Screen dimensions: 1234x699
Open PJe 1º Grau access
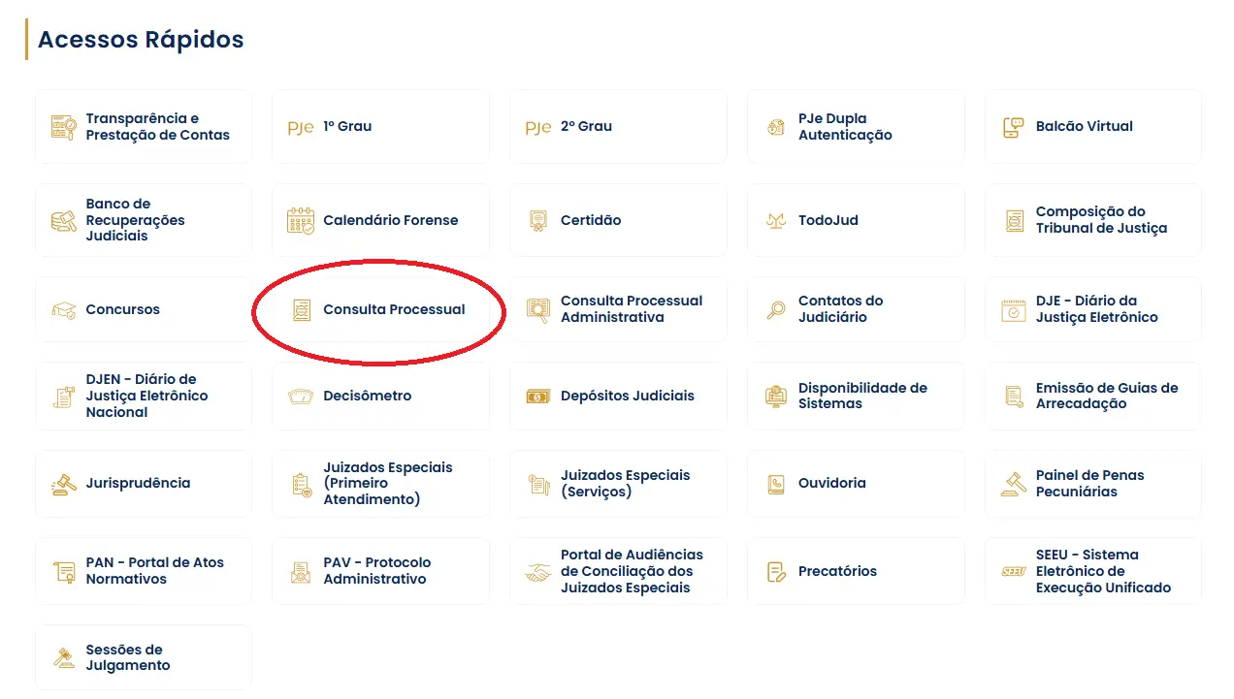tap(347, 127)
